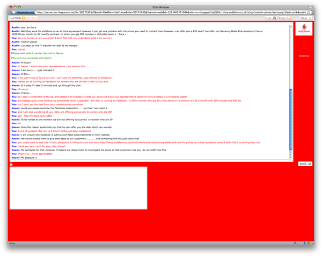Click the 'You are now connected with Naomi.' message

(x=32, y=58)
